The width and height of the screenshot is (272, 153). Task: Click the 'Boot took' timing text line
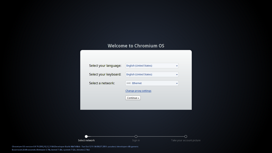point(51,150)
